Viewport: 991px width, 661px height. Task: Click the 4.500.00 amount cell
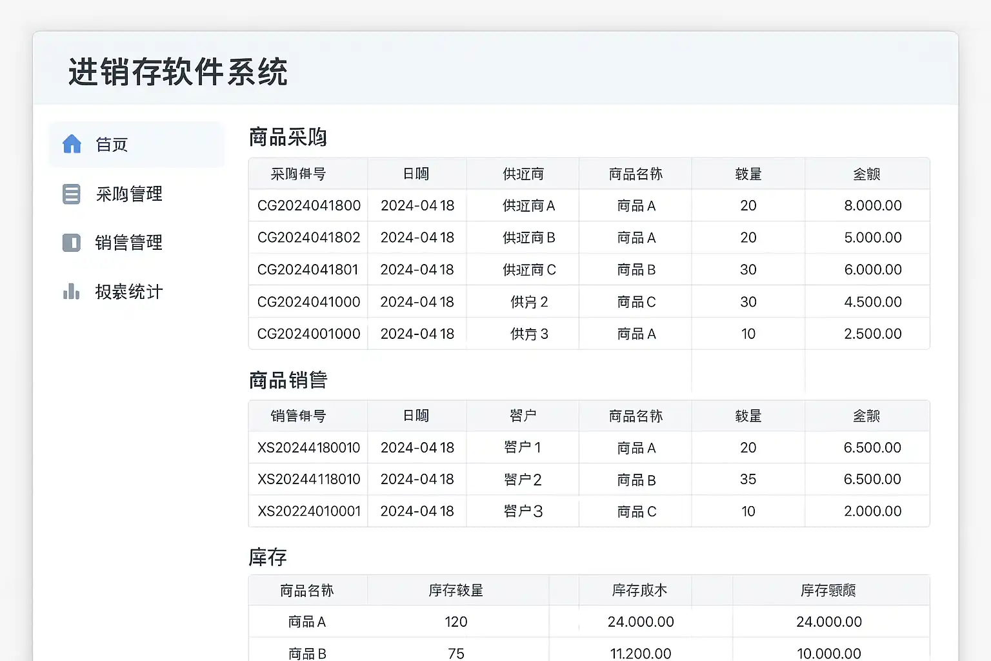pyautogui.click(x=872, y=302)
